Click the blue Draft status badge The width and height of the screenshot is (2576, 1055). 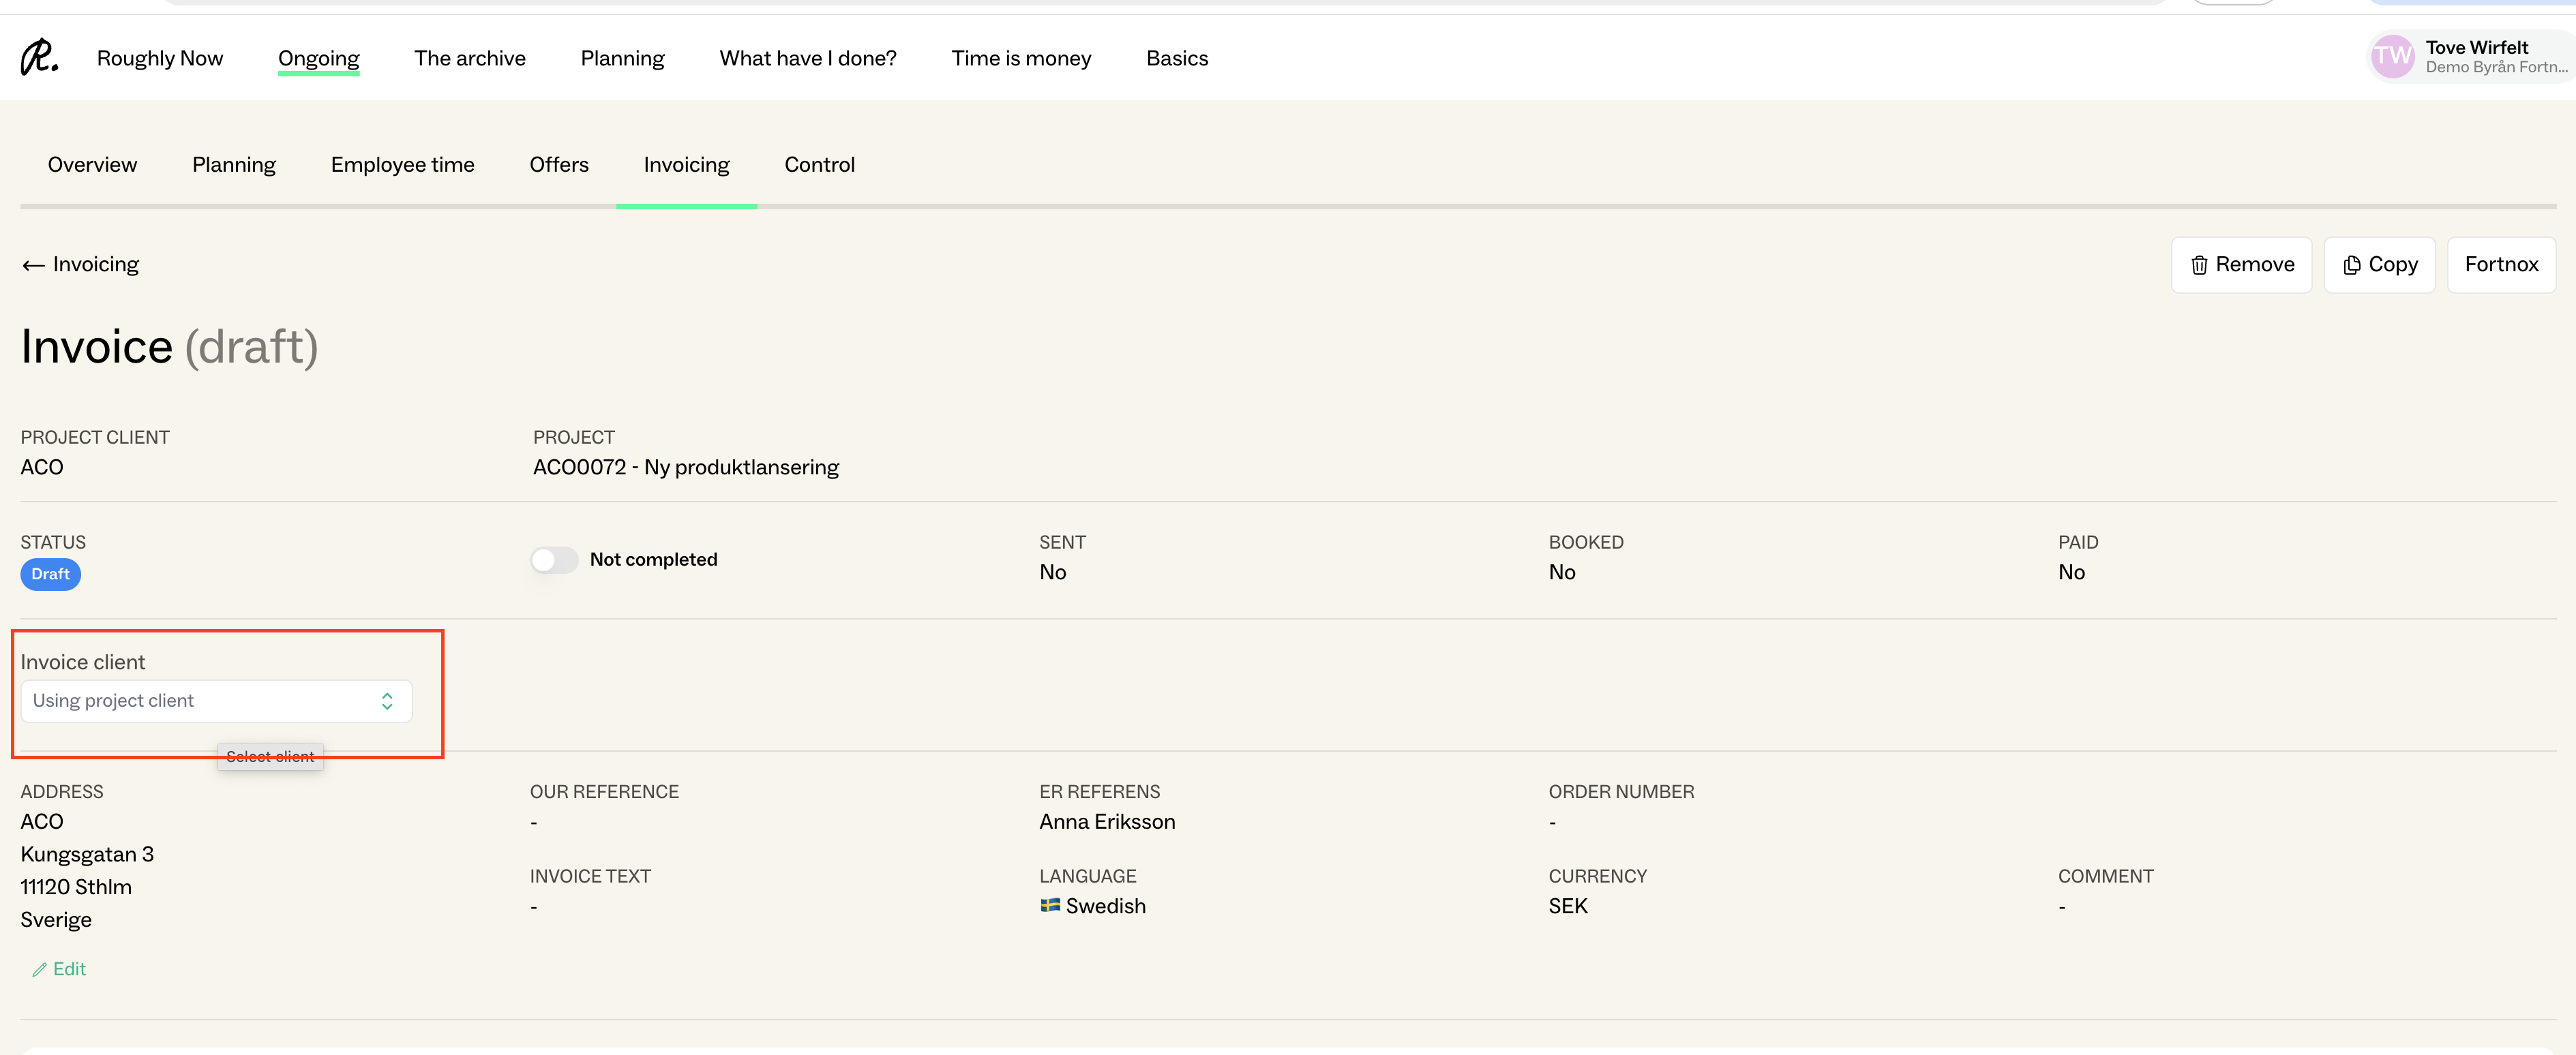point(50,574)
